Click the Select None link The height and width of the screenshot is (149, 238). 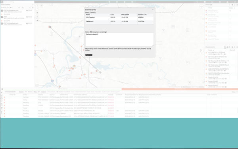30,92
